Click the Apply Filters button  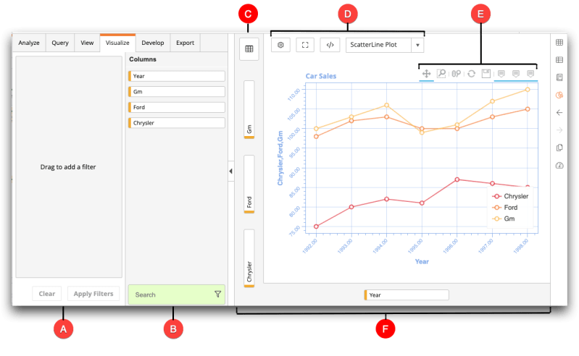tap(93, 294)
